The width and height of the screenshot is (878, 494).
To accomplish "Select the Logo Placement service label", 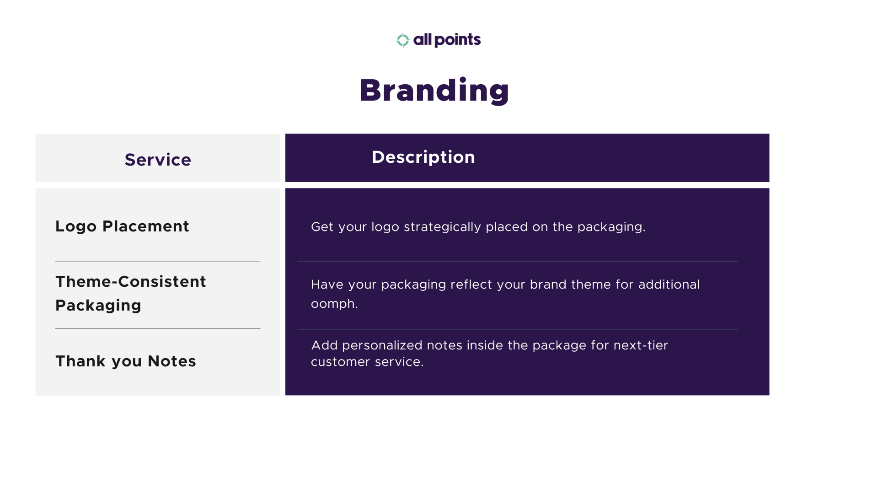I will 122,226.
